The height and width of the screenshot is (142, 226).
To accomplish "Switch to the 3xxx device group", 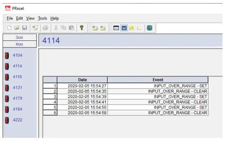I will tap(20, 37).
